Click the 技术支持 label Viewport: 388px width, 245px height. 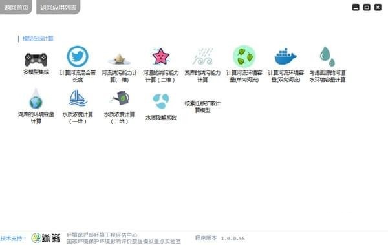click(13, 239)
